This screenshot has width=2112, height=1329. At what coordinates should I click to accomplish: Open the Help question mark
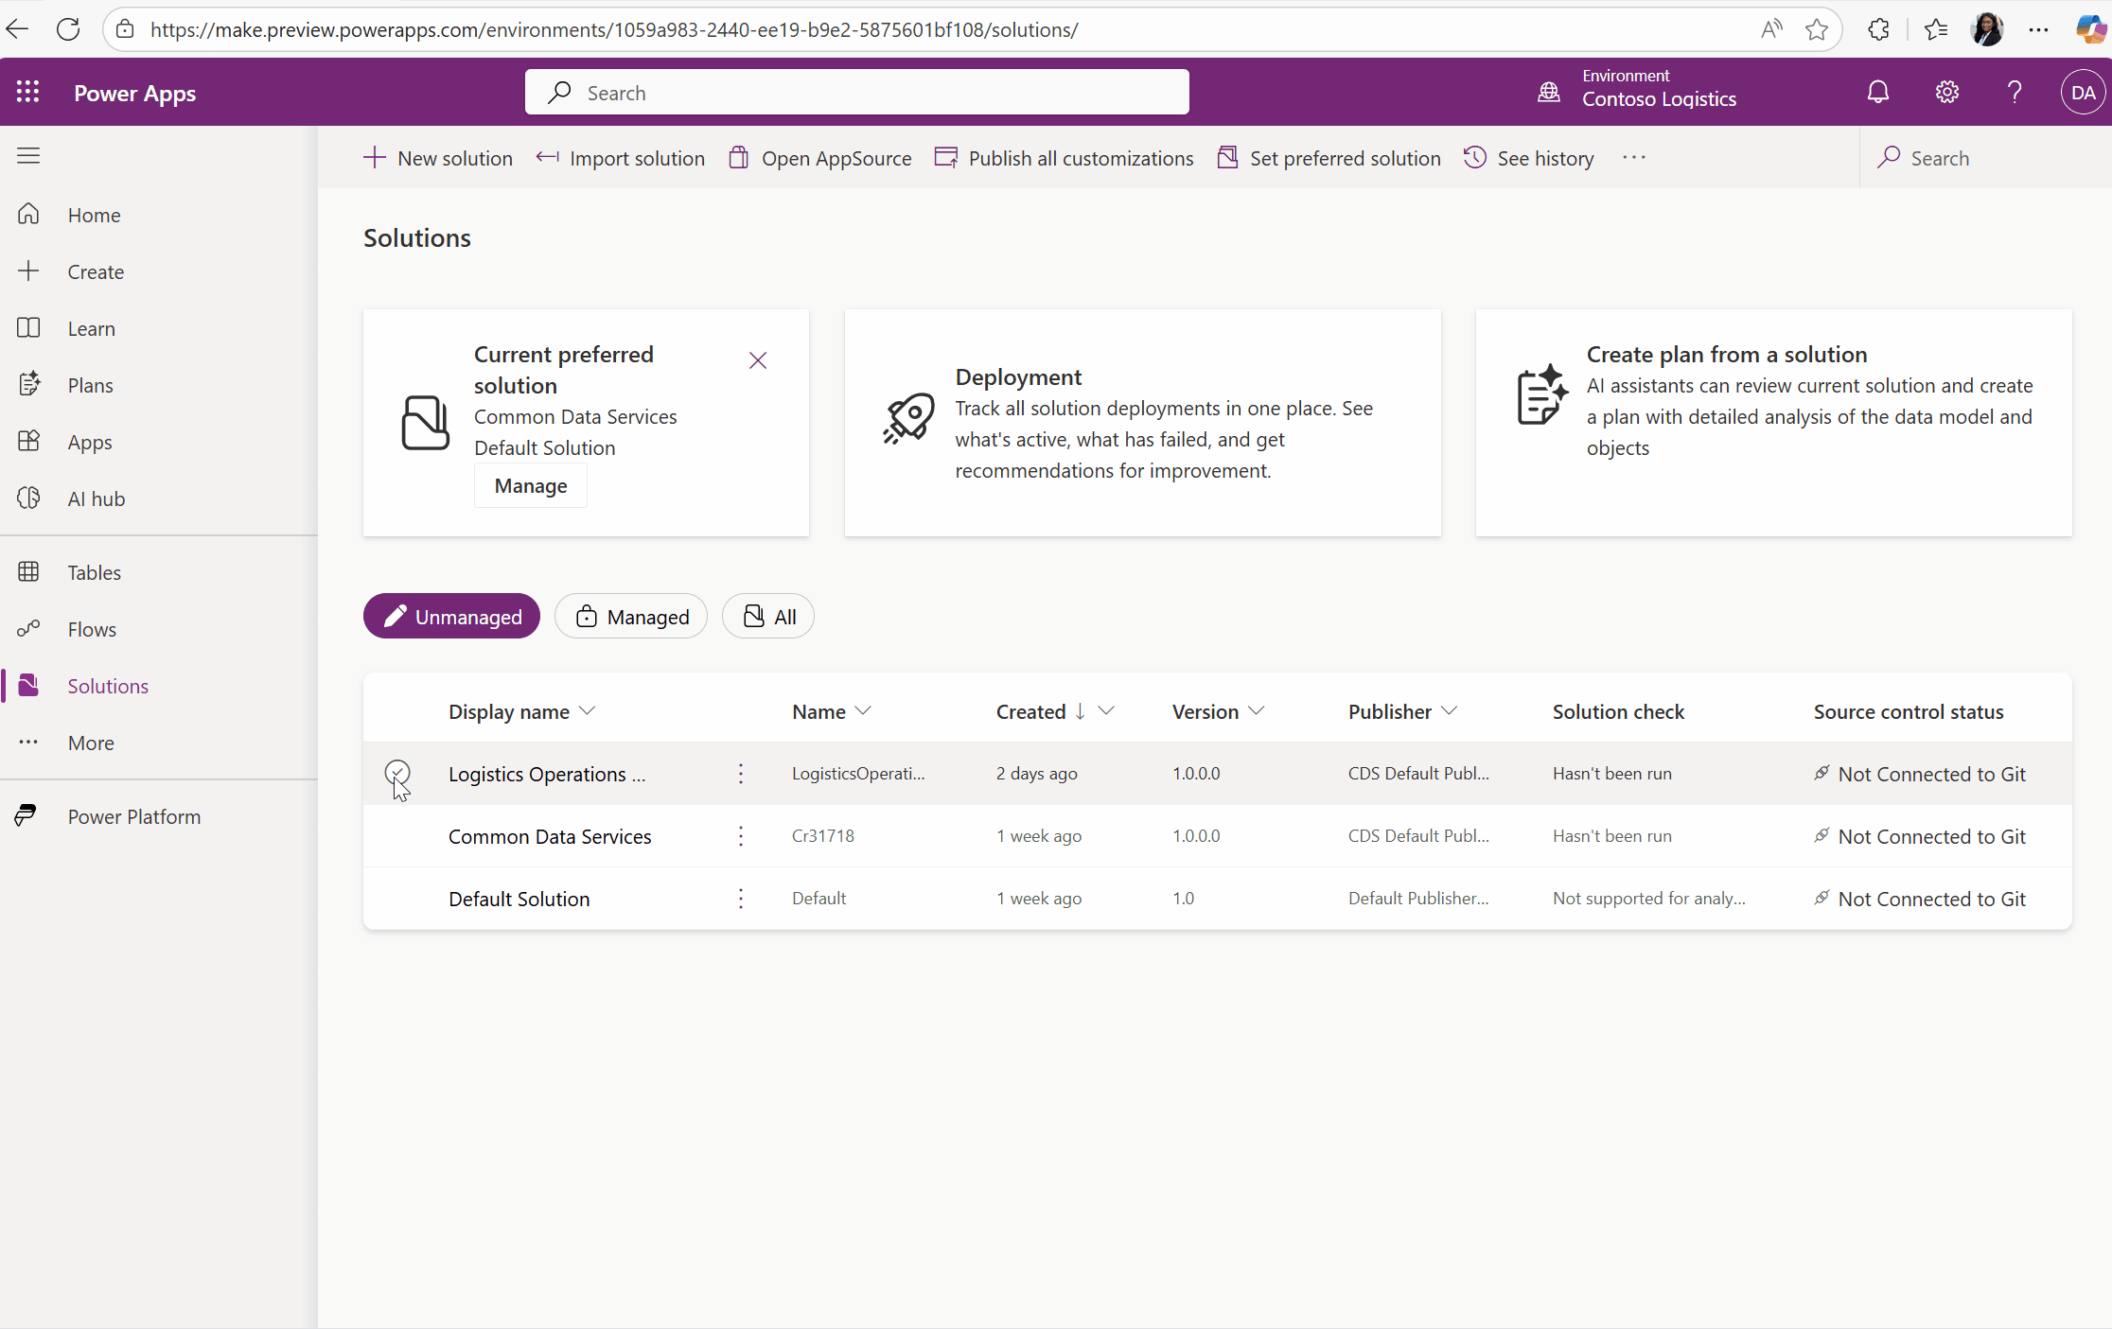click(2015, 92)
